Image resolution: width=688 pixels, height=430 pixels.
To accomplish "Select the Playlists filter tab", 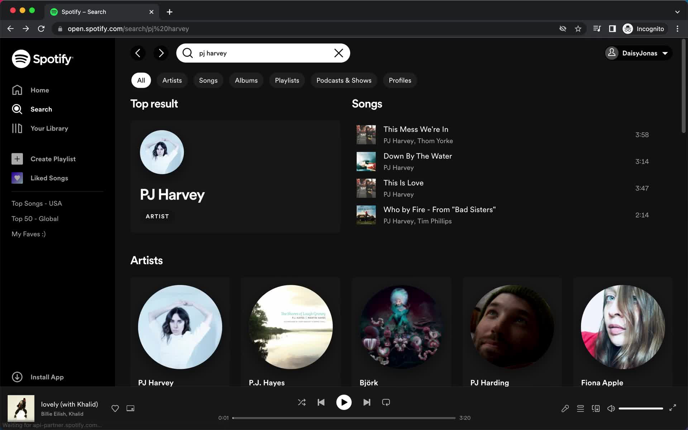I will tap(287, 80).
